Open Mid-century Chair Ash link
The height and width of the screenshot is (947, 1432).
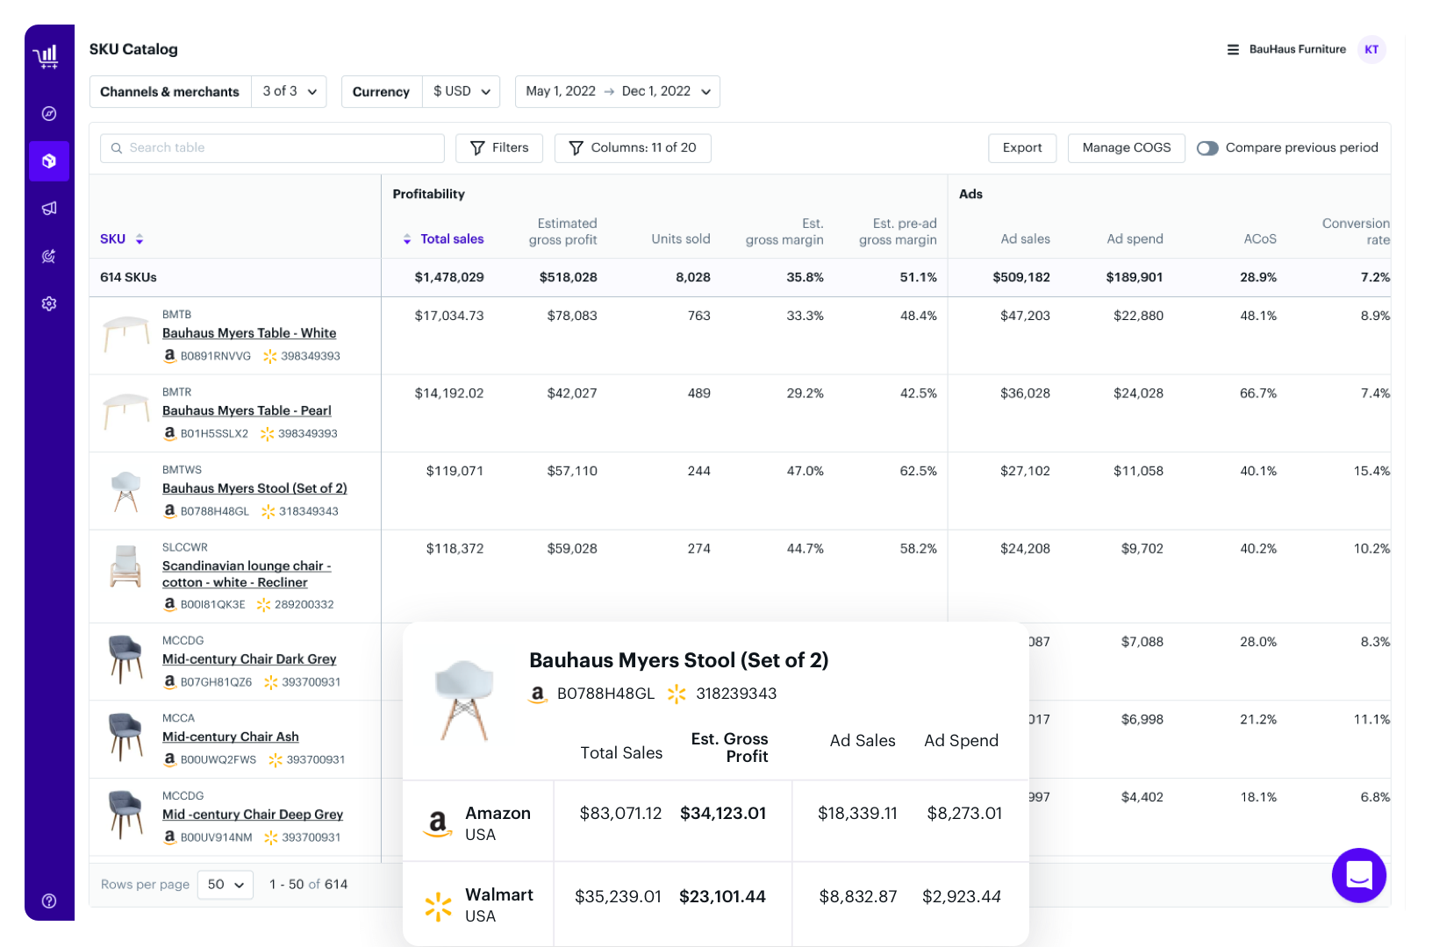231,737
